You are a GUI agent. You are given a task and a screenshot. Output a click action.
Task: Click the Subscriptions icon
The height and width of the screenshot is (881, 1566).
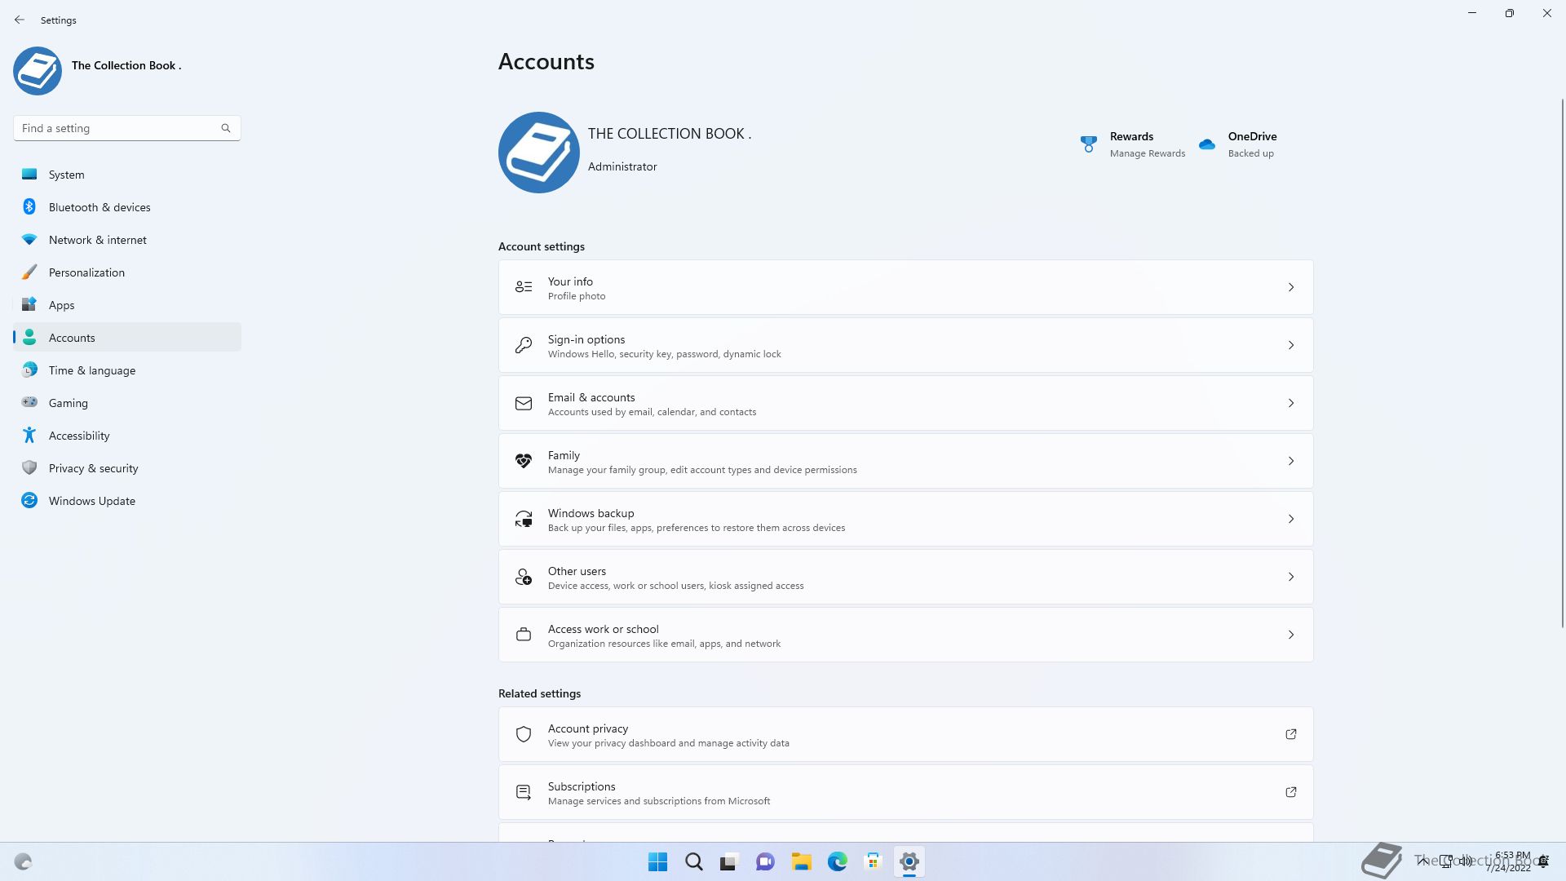tap(524, 792)
